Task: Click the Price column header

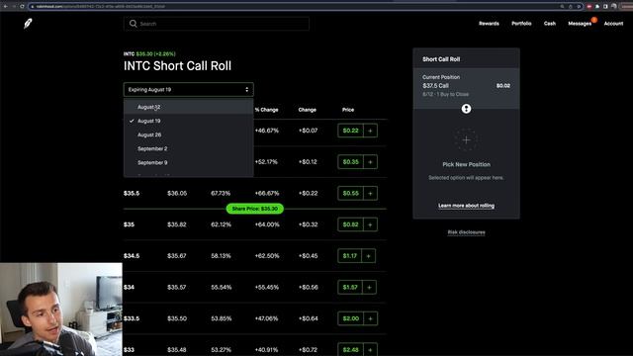Action: coord(348,110)
